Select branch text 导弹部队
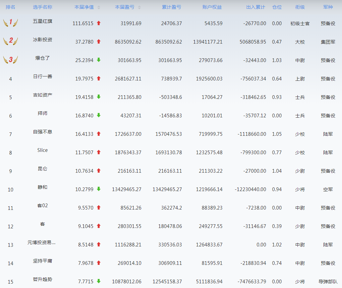 click(x=328, y=282)
